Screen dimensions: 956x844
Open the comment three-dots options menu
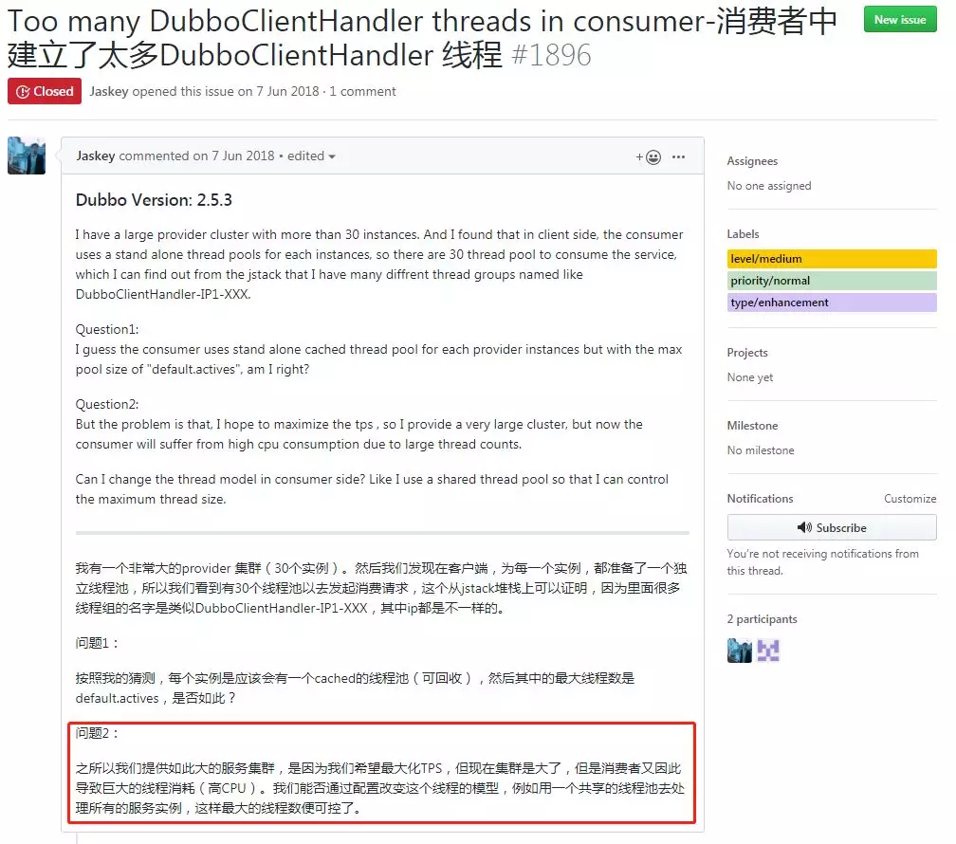pyautogui.click(x=679, y=157)
